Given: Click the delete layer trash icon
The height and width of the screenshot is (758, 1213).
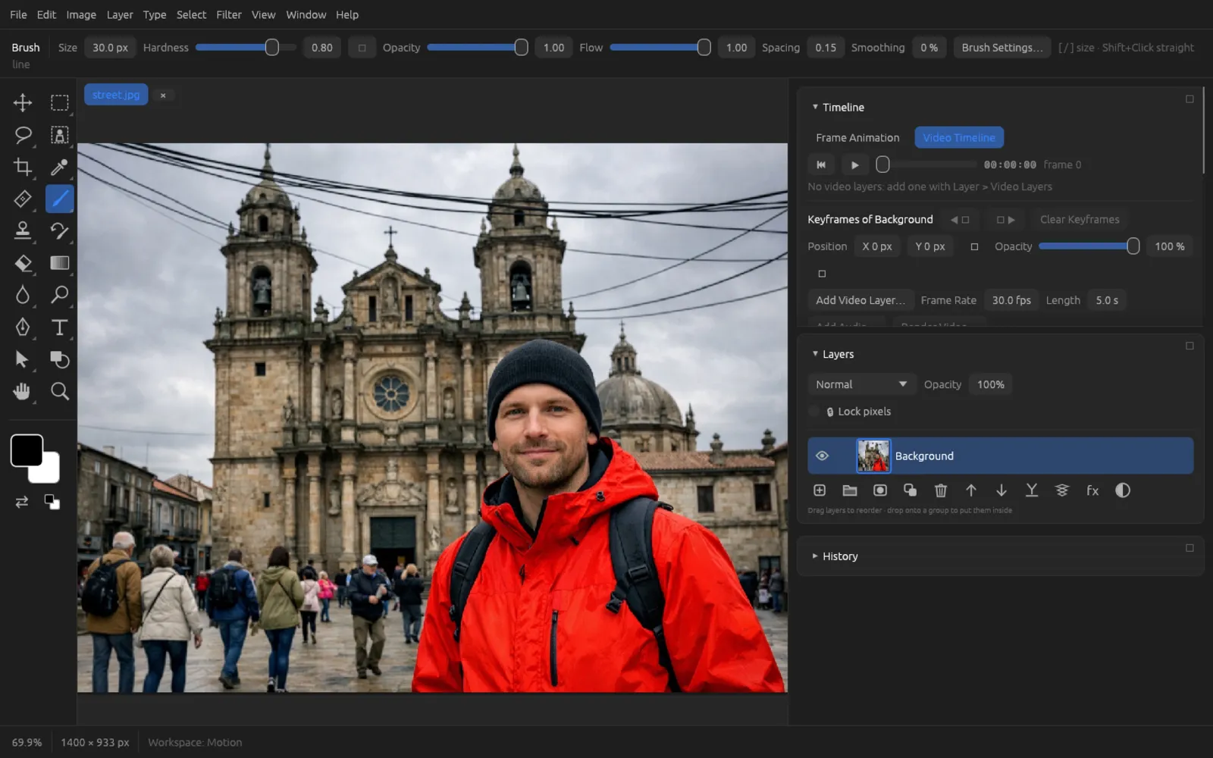Looking at the screenshot, I should 941,490.
